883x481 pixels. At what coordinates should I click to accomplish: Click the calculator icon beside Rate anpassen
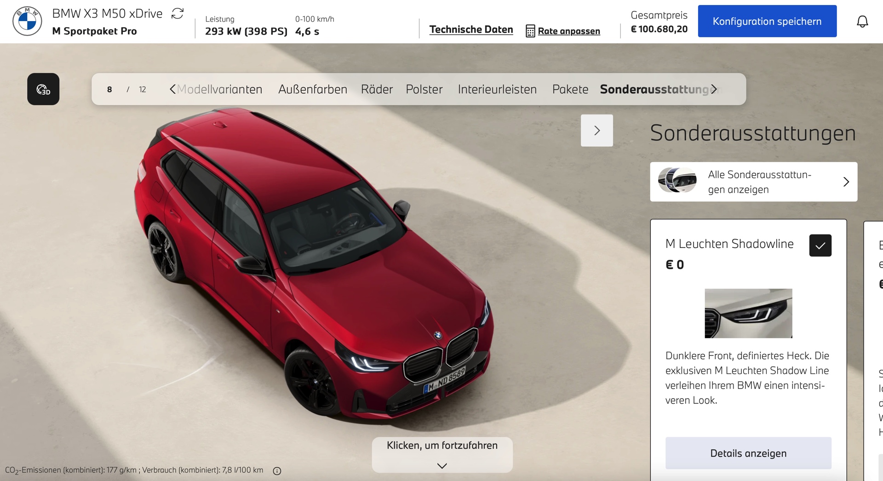[x=530, y=31]
